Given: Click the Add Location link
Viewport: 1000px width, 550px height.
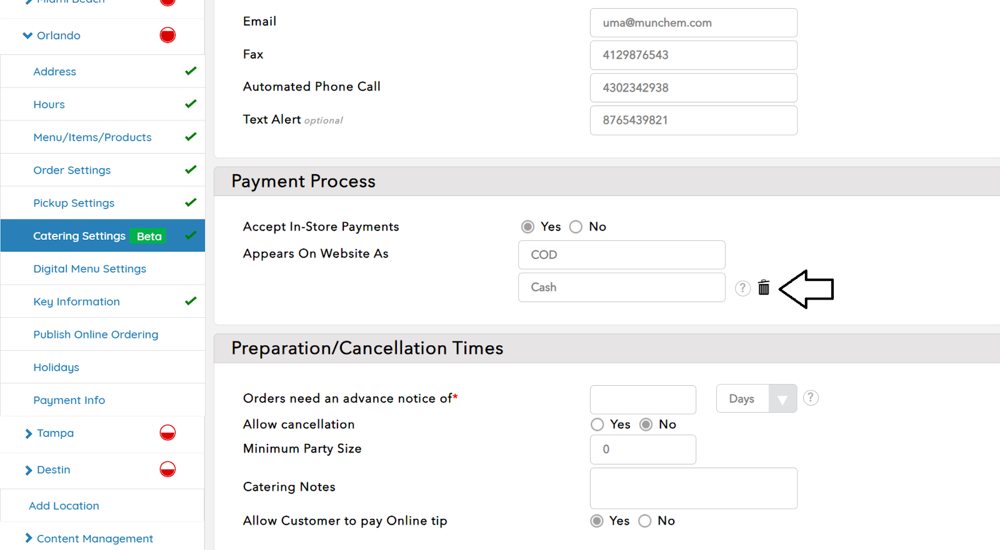Looking at the screenshot, I should 64,506.
